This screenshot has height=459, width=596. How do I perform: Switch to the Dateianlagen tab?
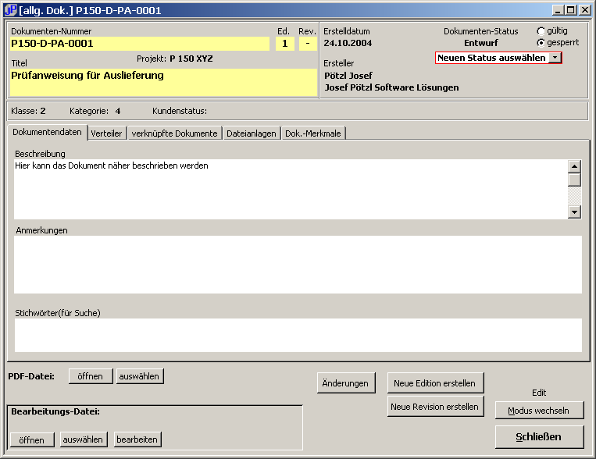pos(251,133)
